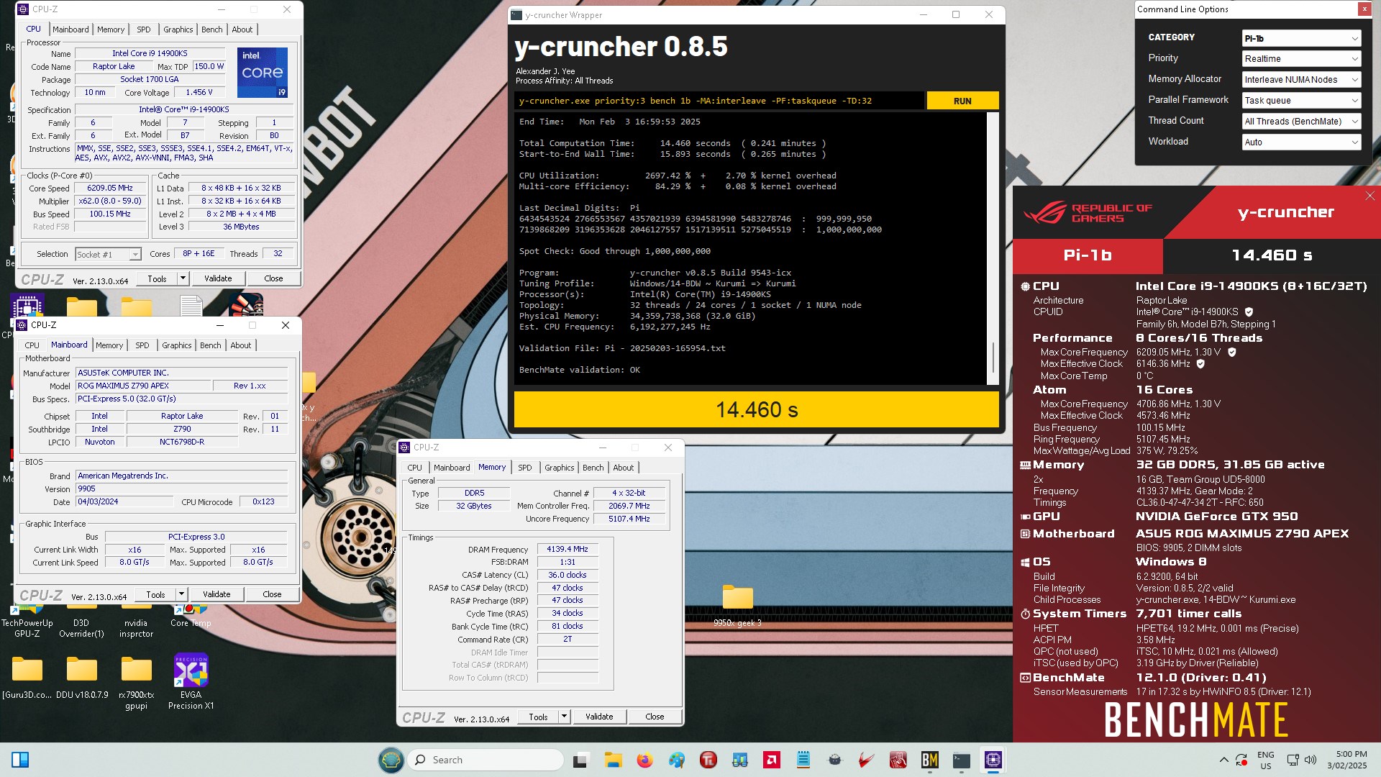Click Validate in CPU-Z Memory window
This screenshot has height=777, width=1381.
599,717
